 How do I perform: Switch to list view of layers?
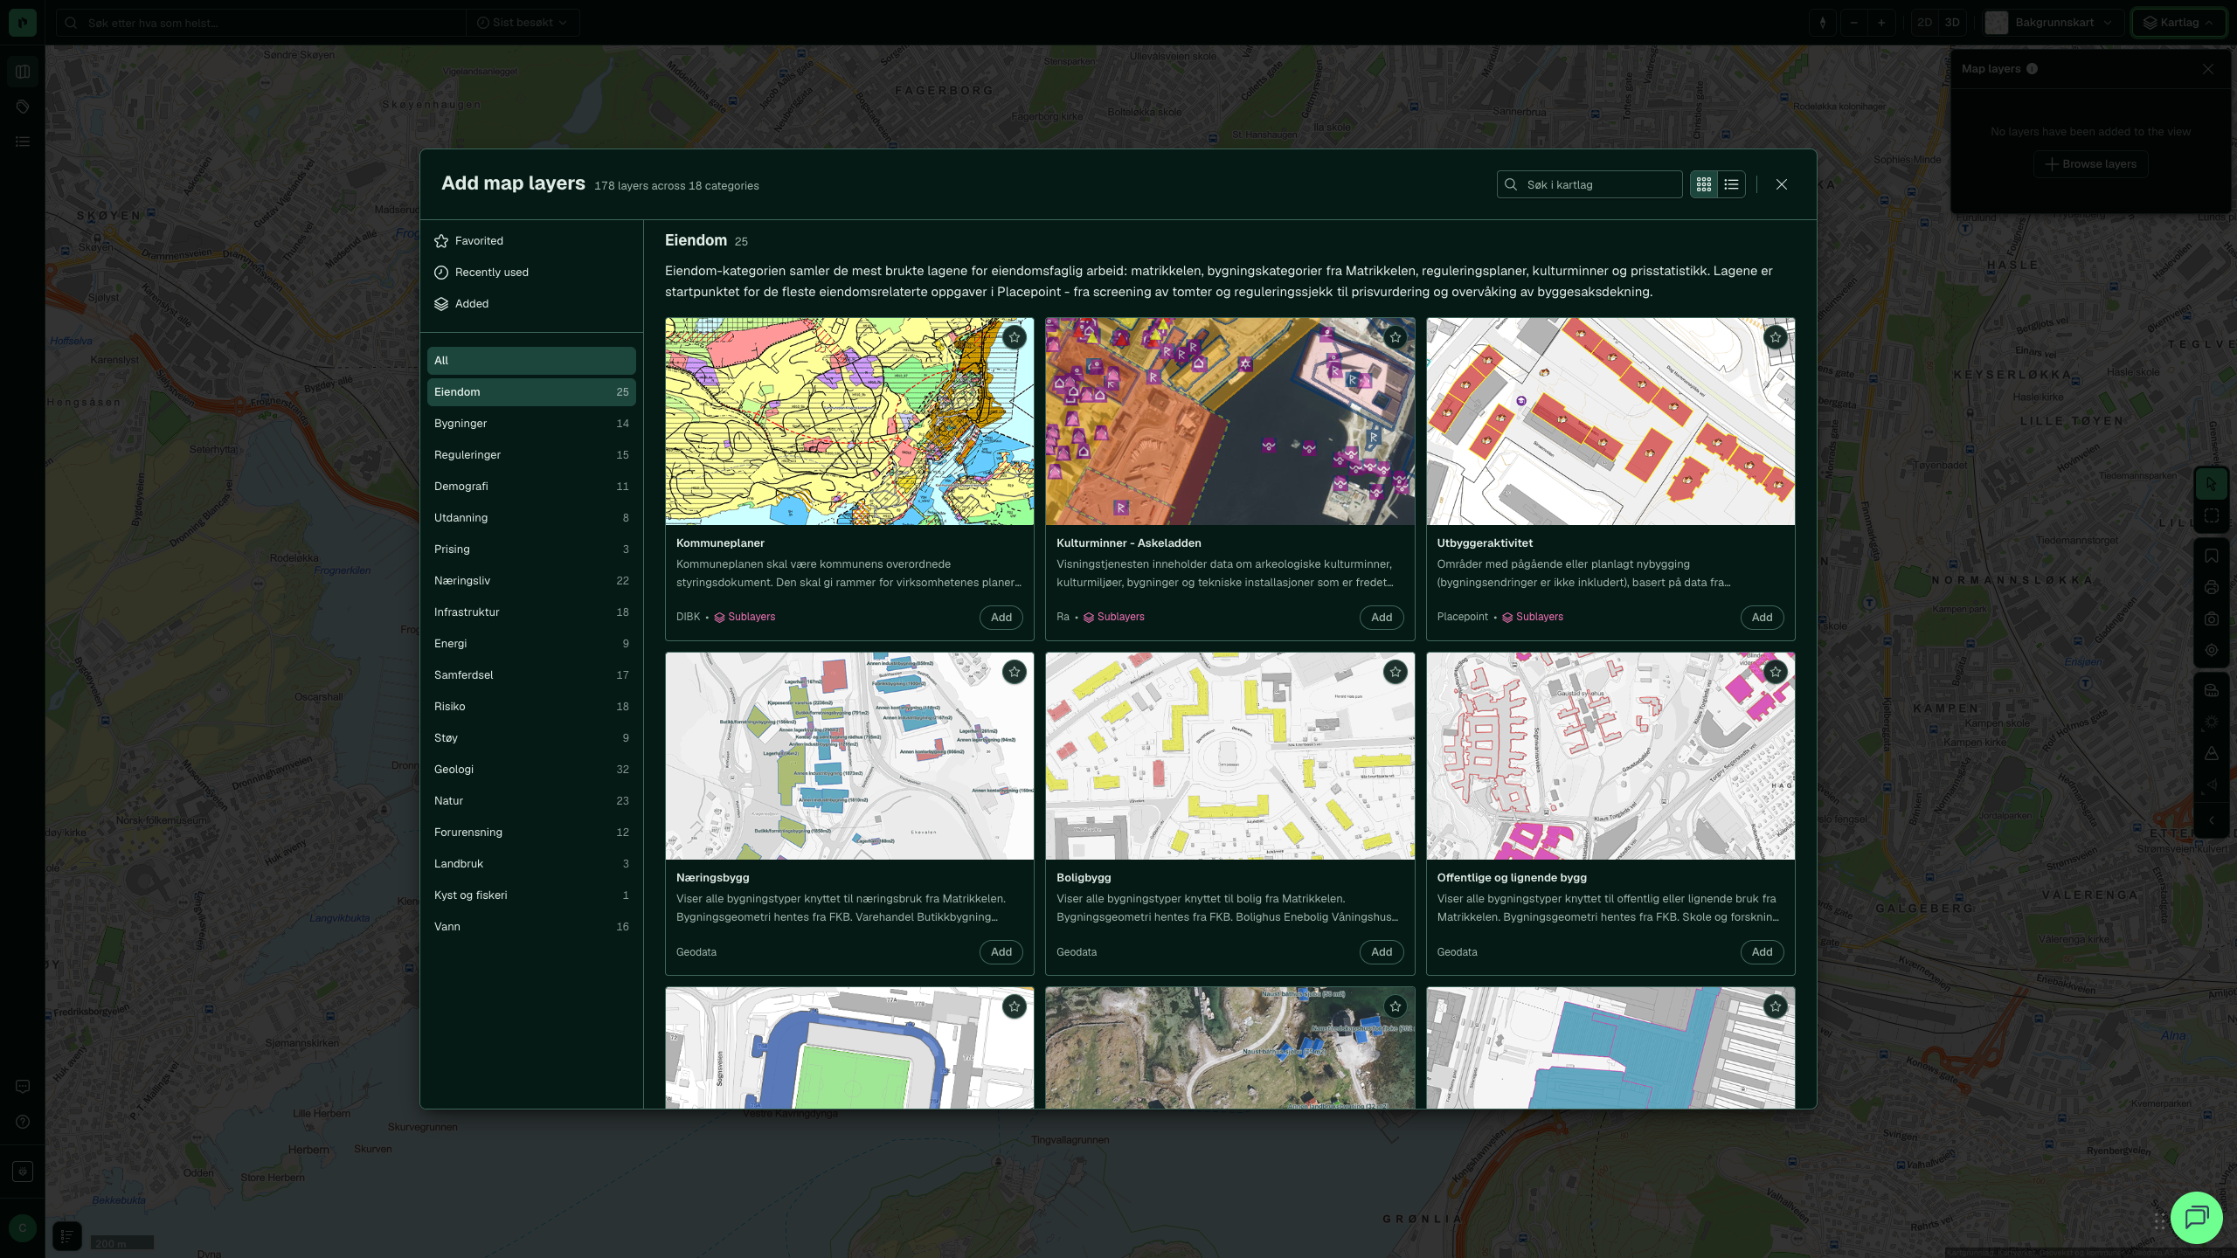[x=1731, y=184]
